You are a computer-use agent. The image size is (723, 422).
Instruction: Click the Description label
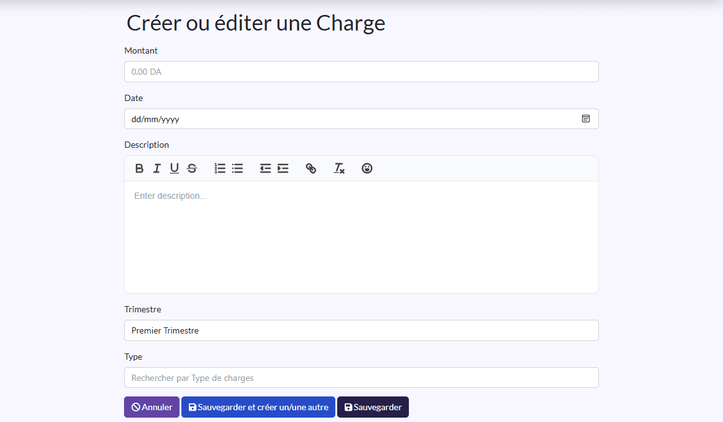pos(146,145)
